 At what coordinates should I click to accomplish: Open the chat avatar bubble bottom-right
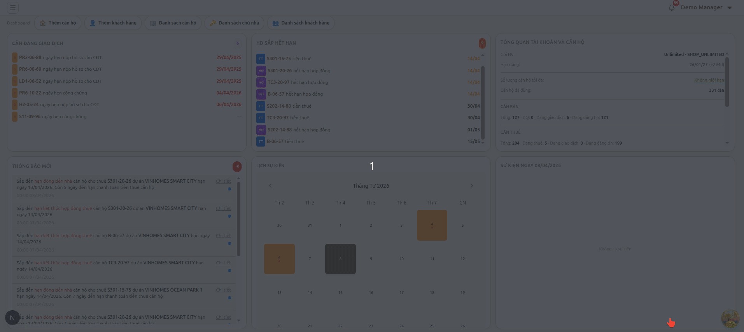(730, 318)
